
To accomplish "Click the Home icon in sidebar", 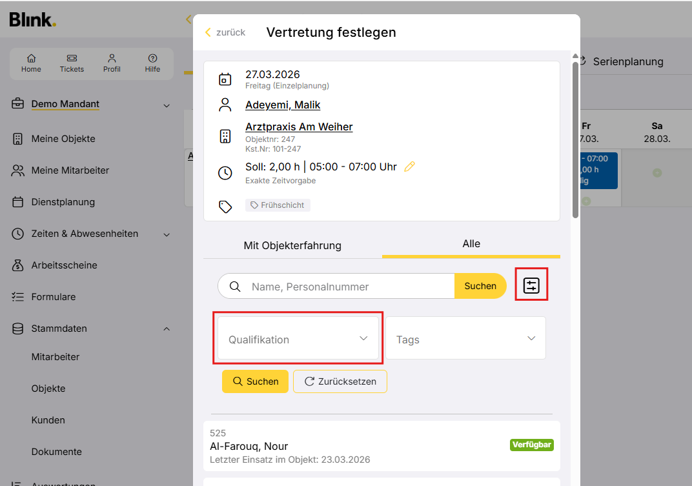I will point(31,58).
